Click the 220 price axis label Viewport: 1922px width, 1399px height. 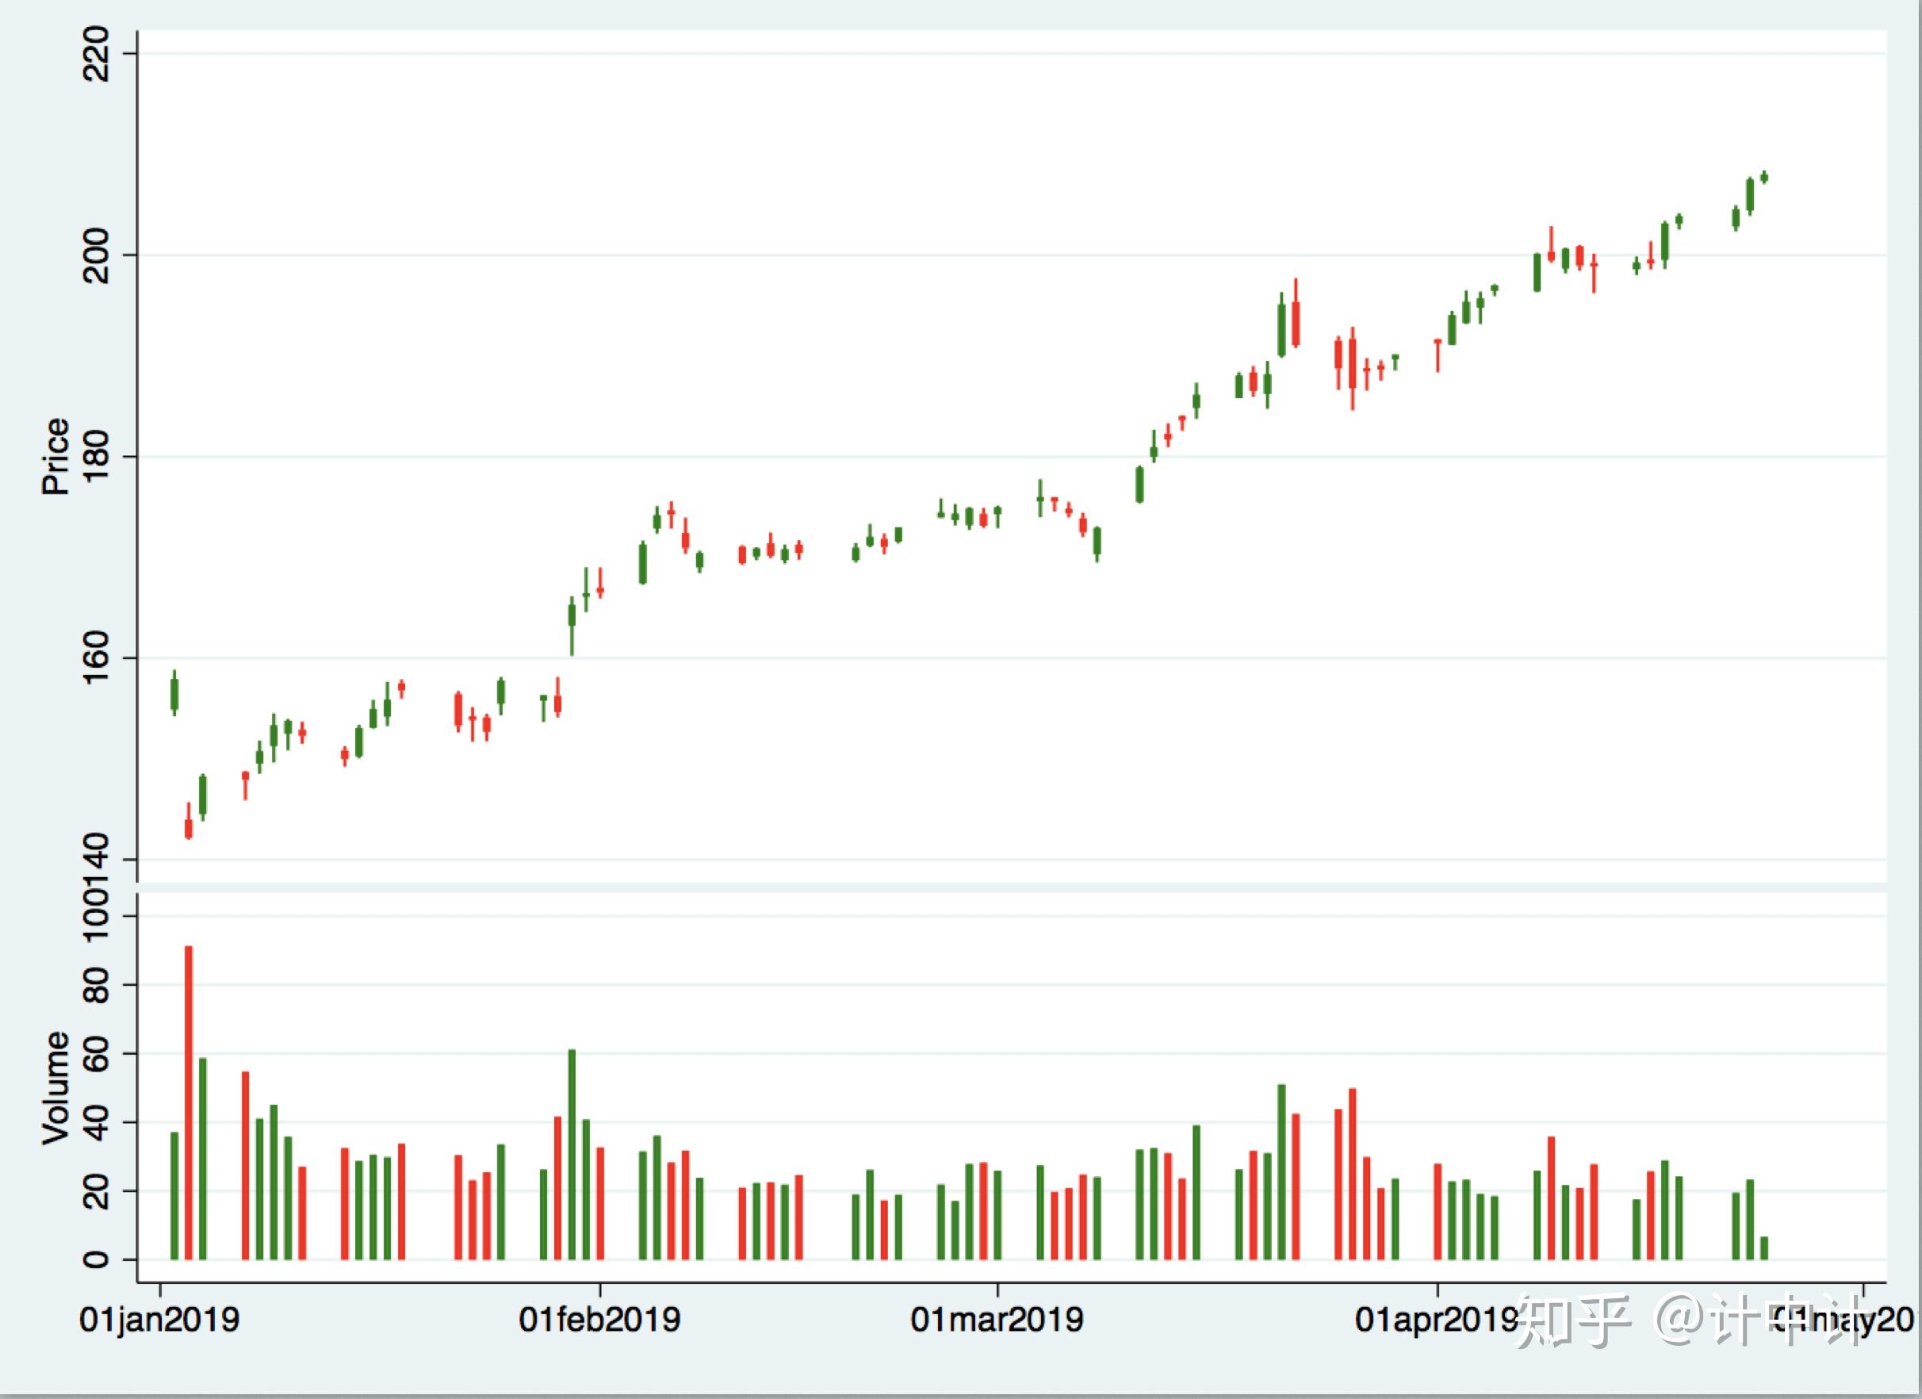(x=96, y=53)
